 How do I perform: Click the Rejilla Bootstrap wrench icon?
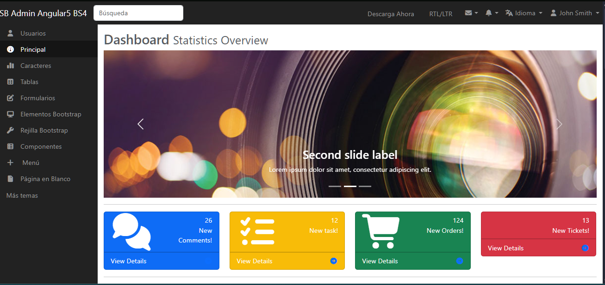[10, 130]
